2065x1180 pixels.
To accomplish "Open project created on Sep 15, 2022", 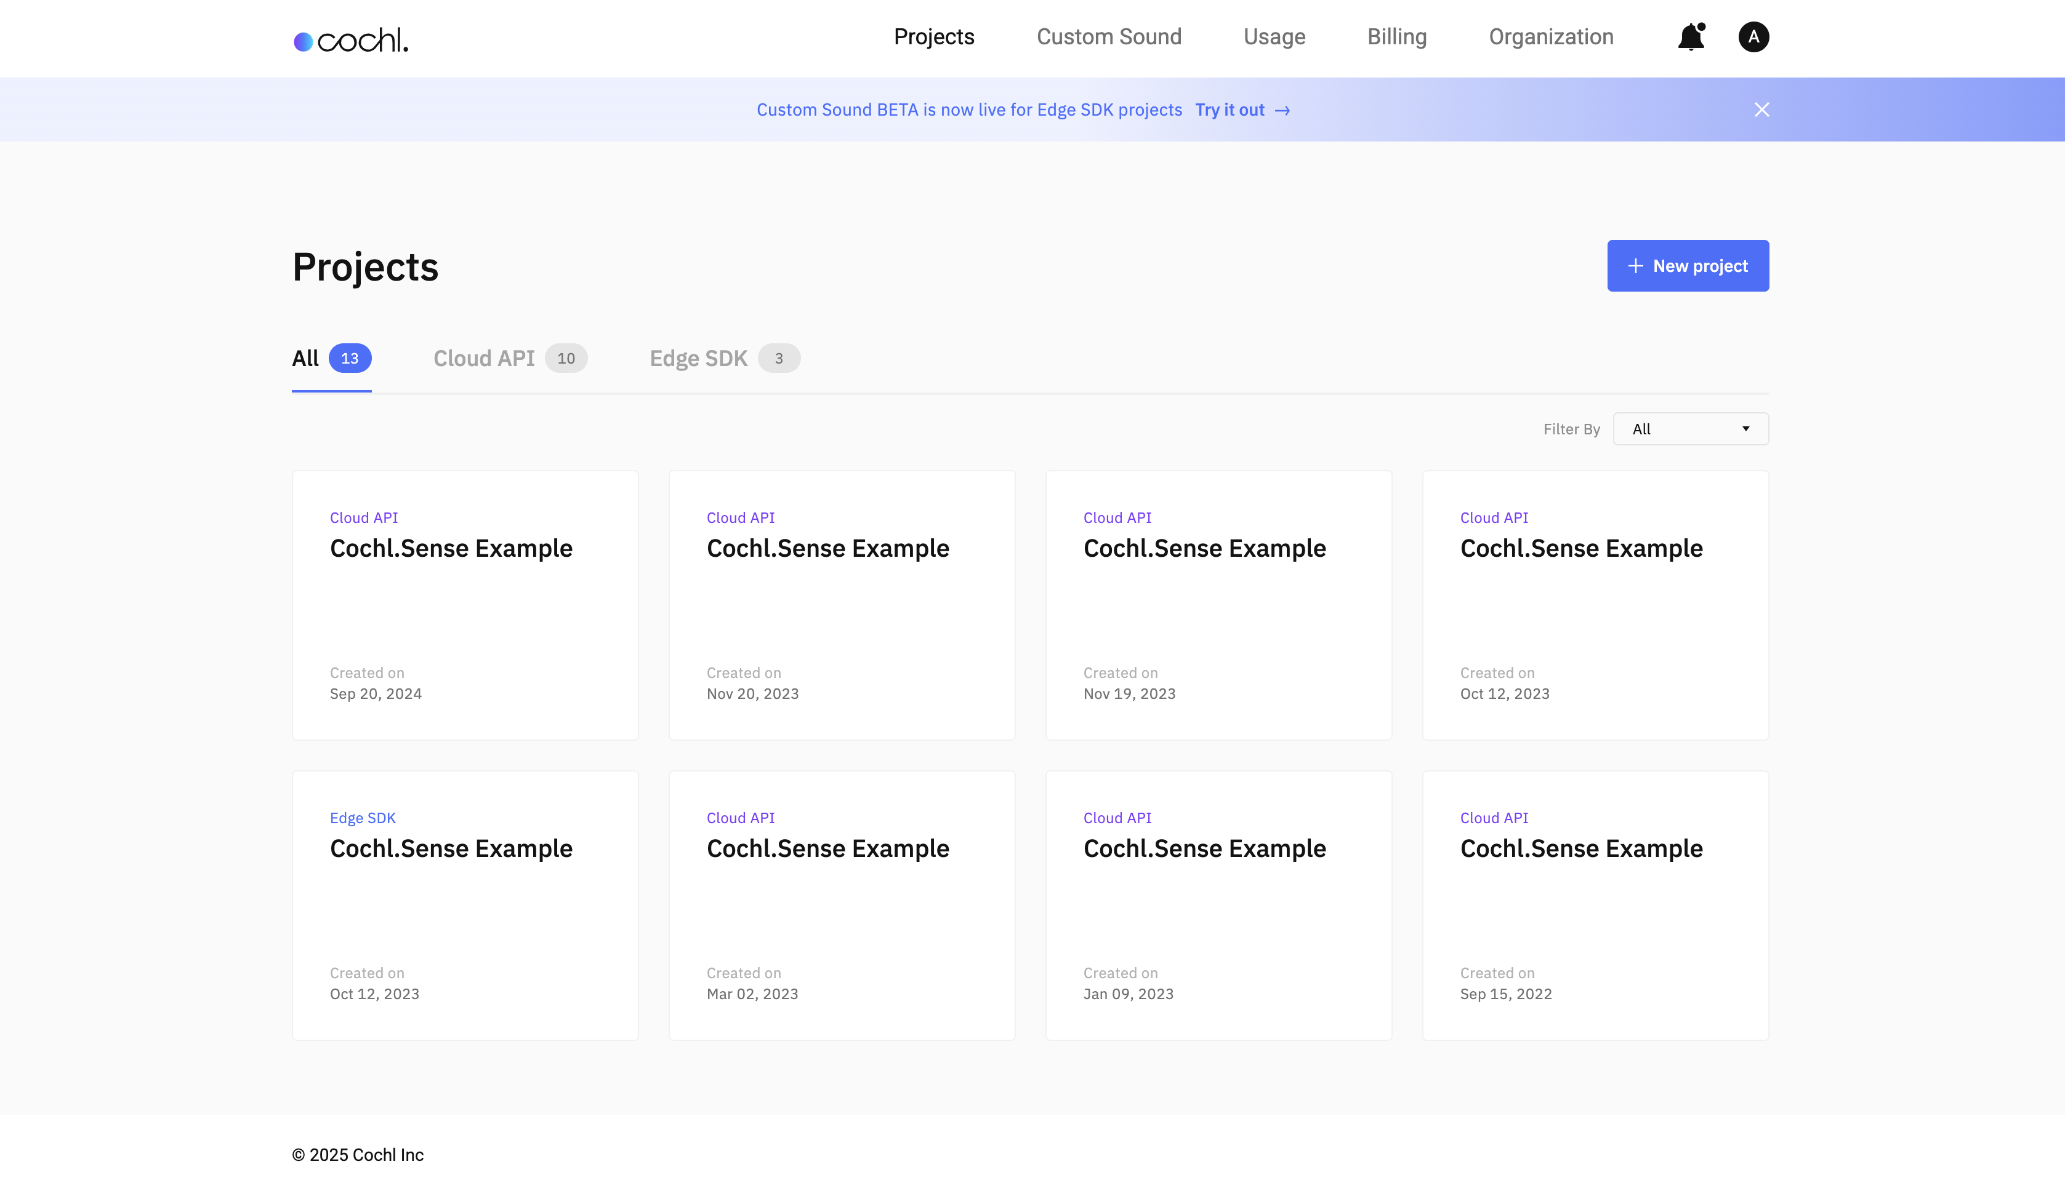I will click(x=1595, y=905).
